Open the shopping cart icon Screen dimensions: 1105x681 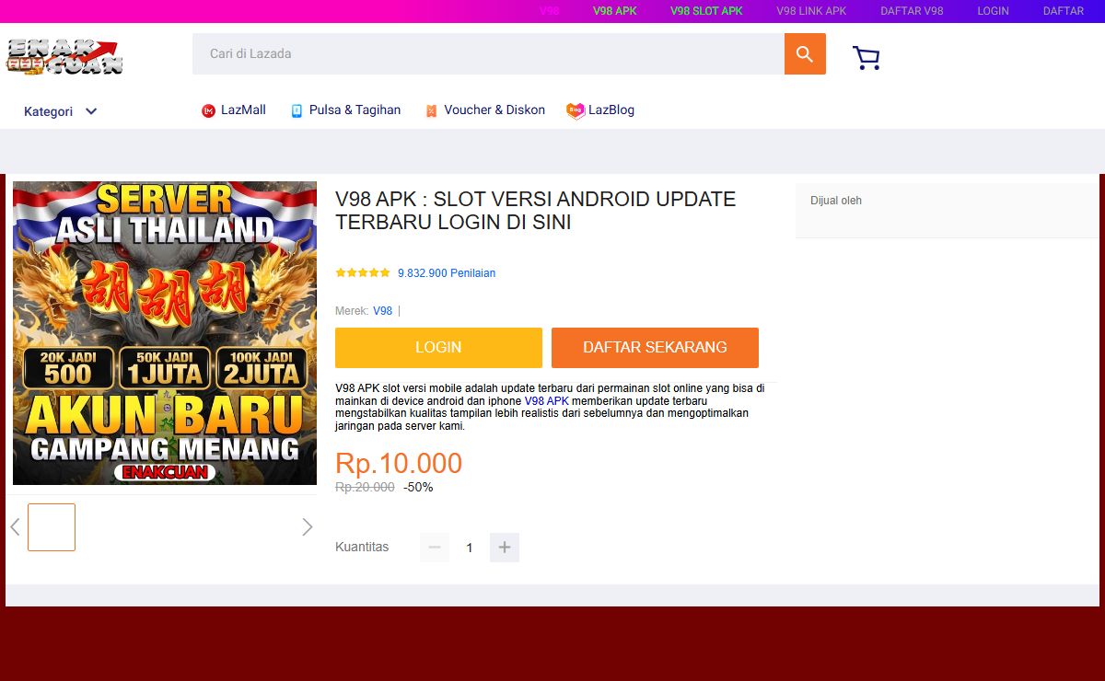(867, 58)
